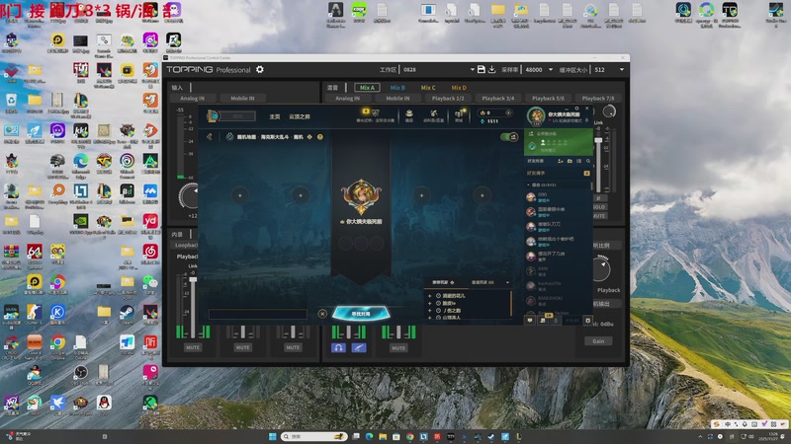Click the new folder icon in friends list
791x444 pixels.
click(570, 161)
